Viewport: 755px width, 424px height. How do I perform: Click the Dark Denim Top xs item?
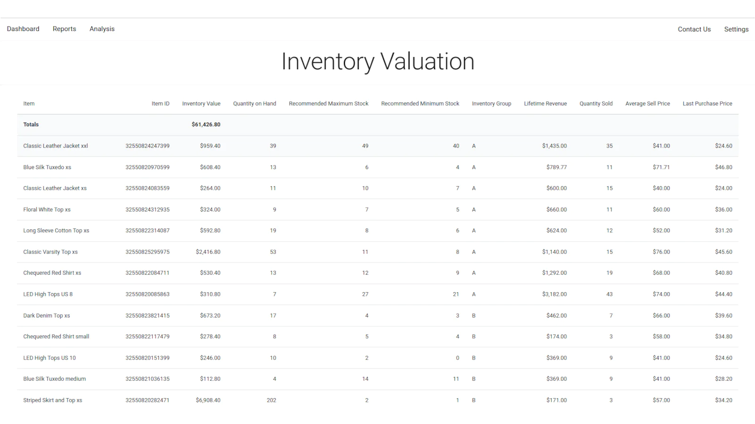(47, 316)
